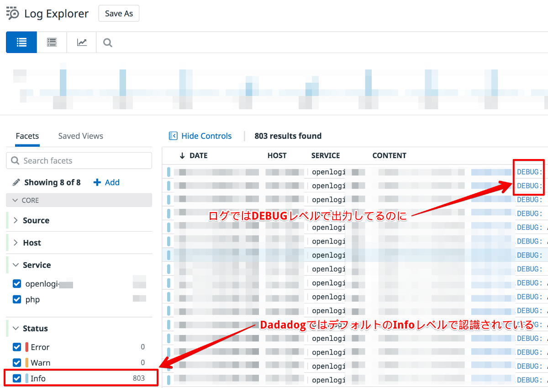
Task: Click the blue Info color indicator
Action: tap(26, 378)
